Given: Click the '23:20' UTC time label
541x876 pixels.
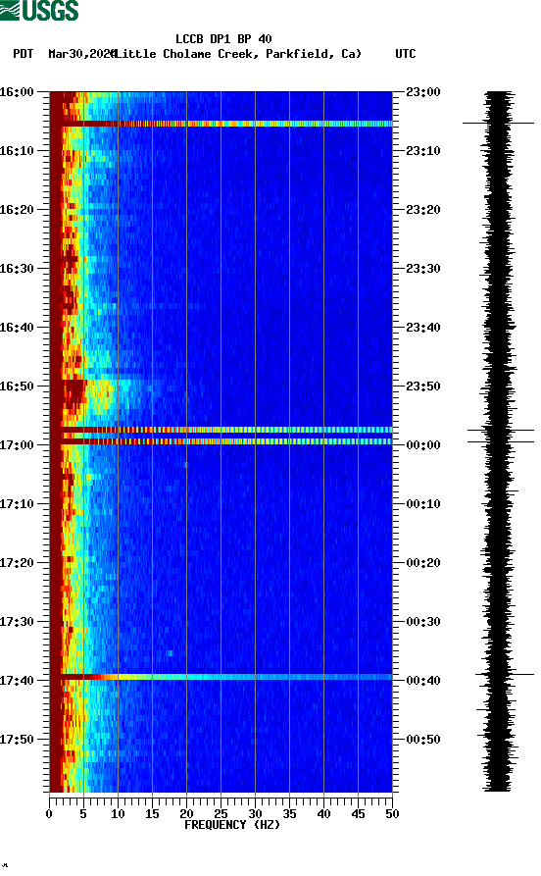Looking at the screenshot, I should click(x=423, y=210).
